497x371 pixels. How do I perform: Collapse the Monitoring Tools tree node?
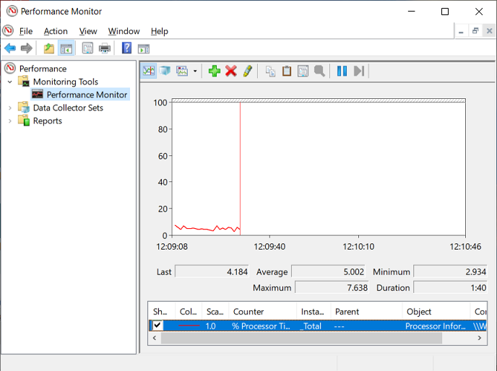(x=10, y=82)
